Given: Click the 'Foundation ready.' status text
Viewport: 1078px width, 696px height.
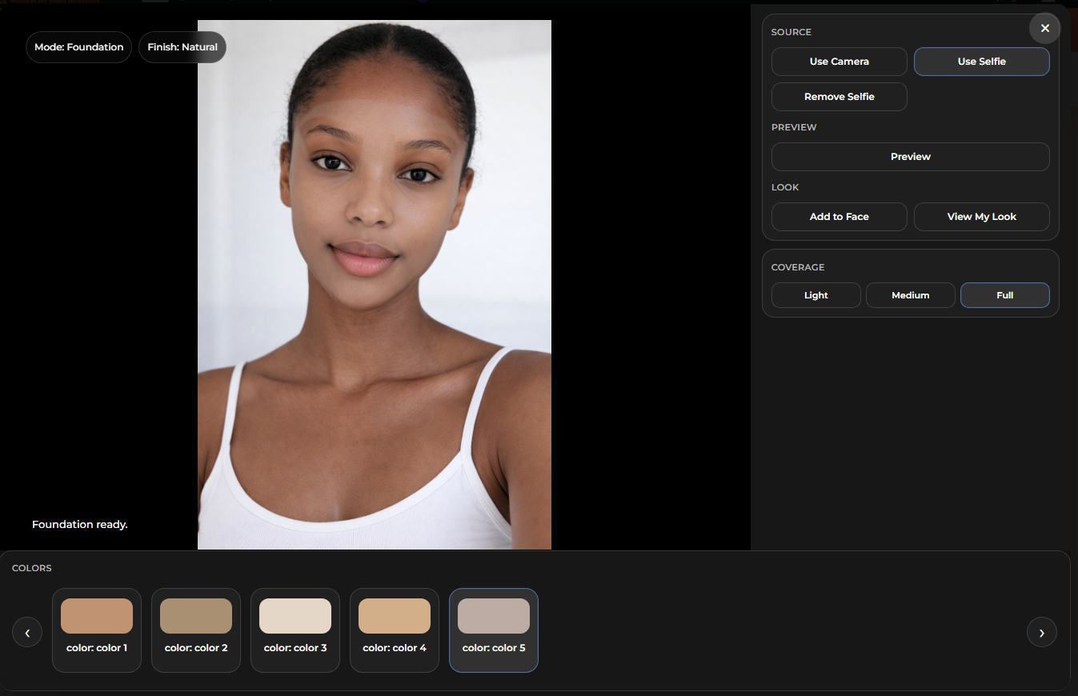Looking at the screenshot, I should click(x=80, y=525).
